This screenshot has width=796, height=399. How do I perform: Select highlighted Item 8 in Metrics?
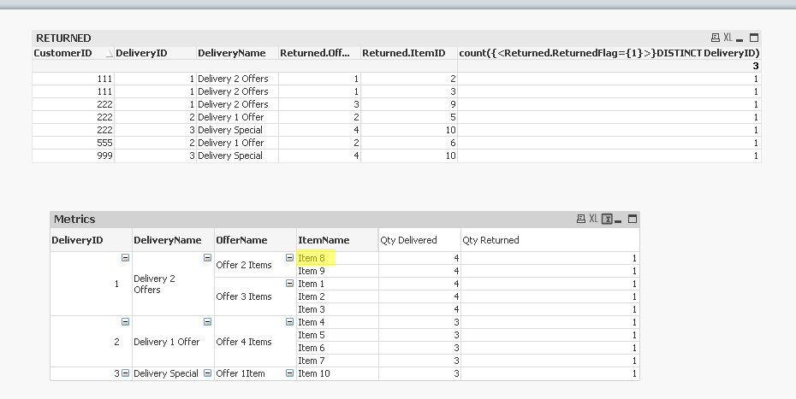[337, 258]
